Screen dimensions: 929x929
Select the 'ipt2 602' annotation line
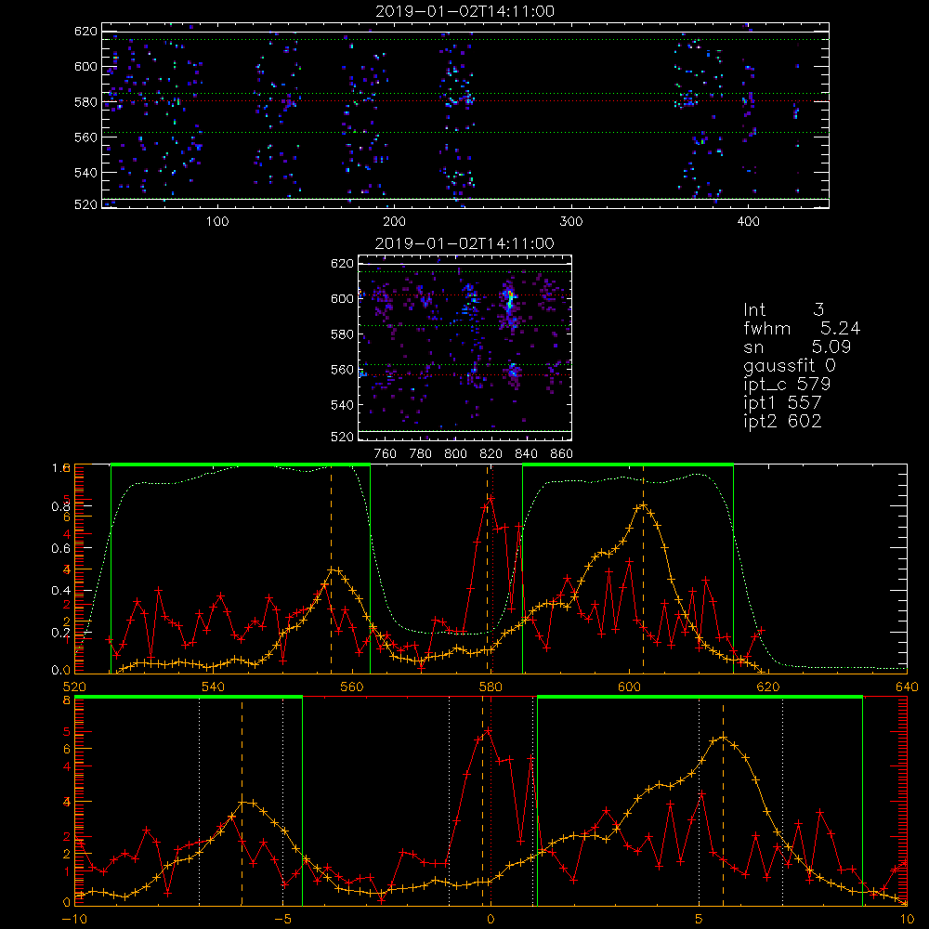pyautogui.click(x=782, y=421)
